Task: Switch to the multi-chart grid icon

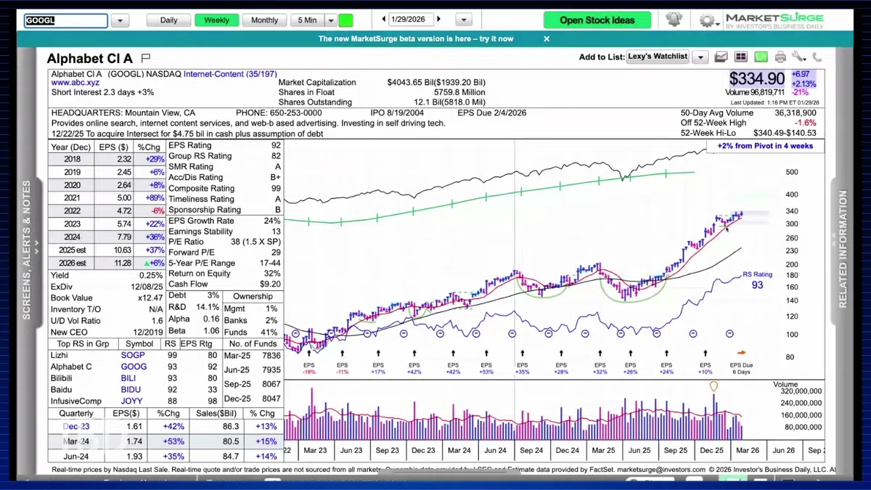Action: [741, 57]
